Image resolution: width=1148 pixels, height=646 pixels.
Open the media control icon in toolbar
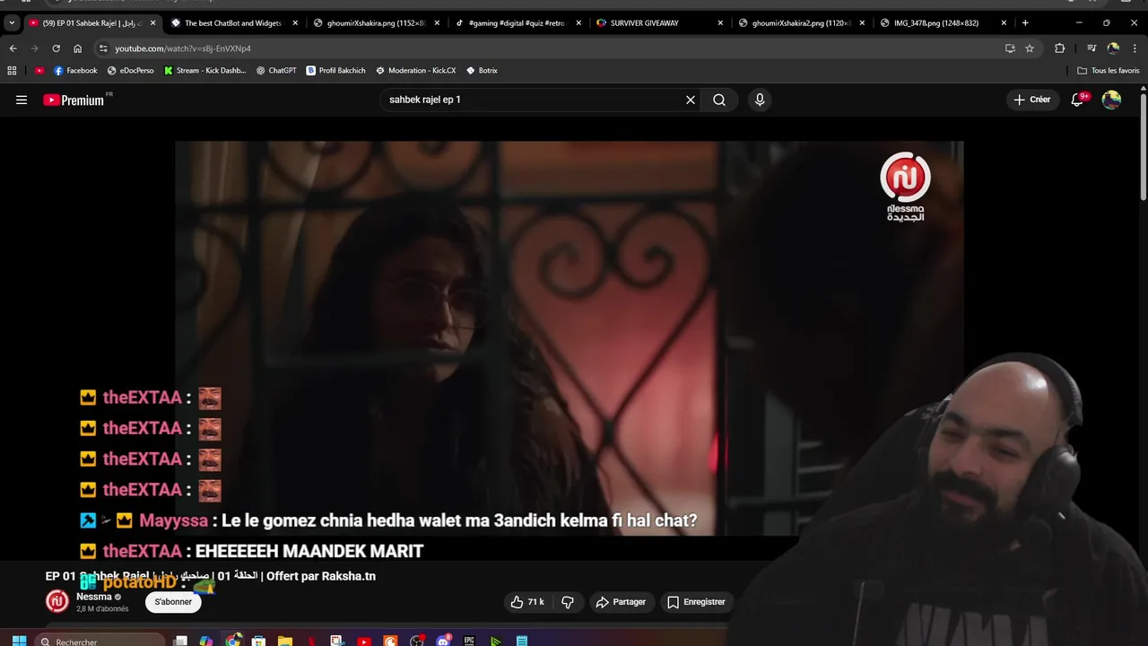coord(1091,48)
